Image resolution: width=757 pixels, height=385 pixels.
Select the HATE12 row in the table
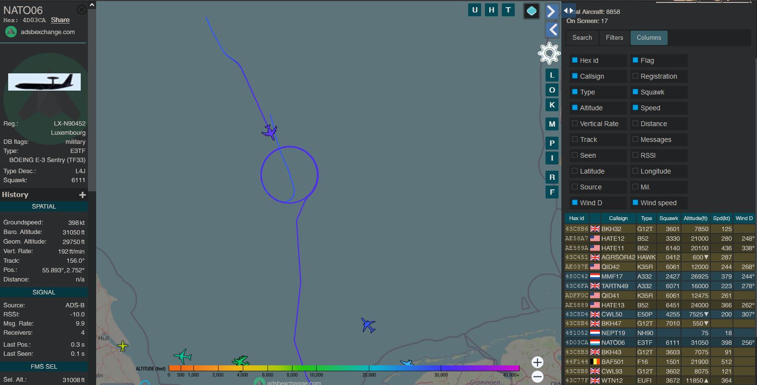point(659,238)
